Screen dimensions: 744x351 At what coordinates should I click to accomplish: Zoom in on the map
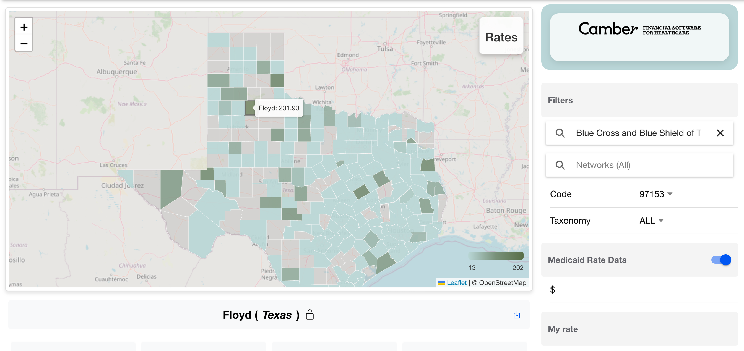(x=24, y=27)
